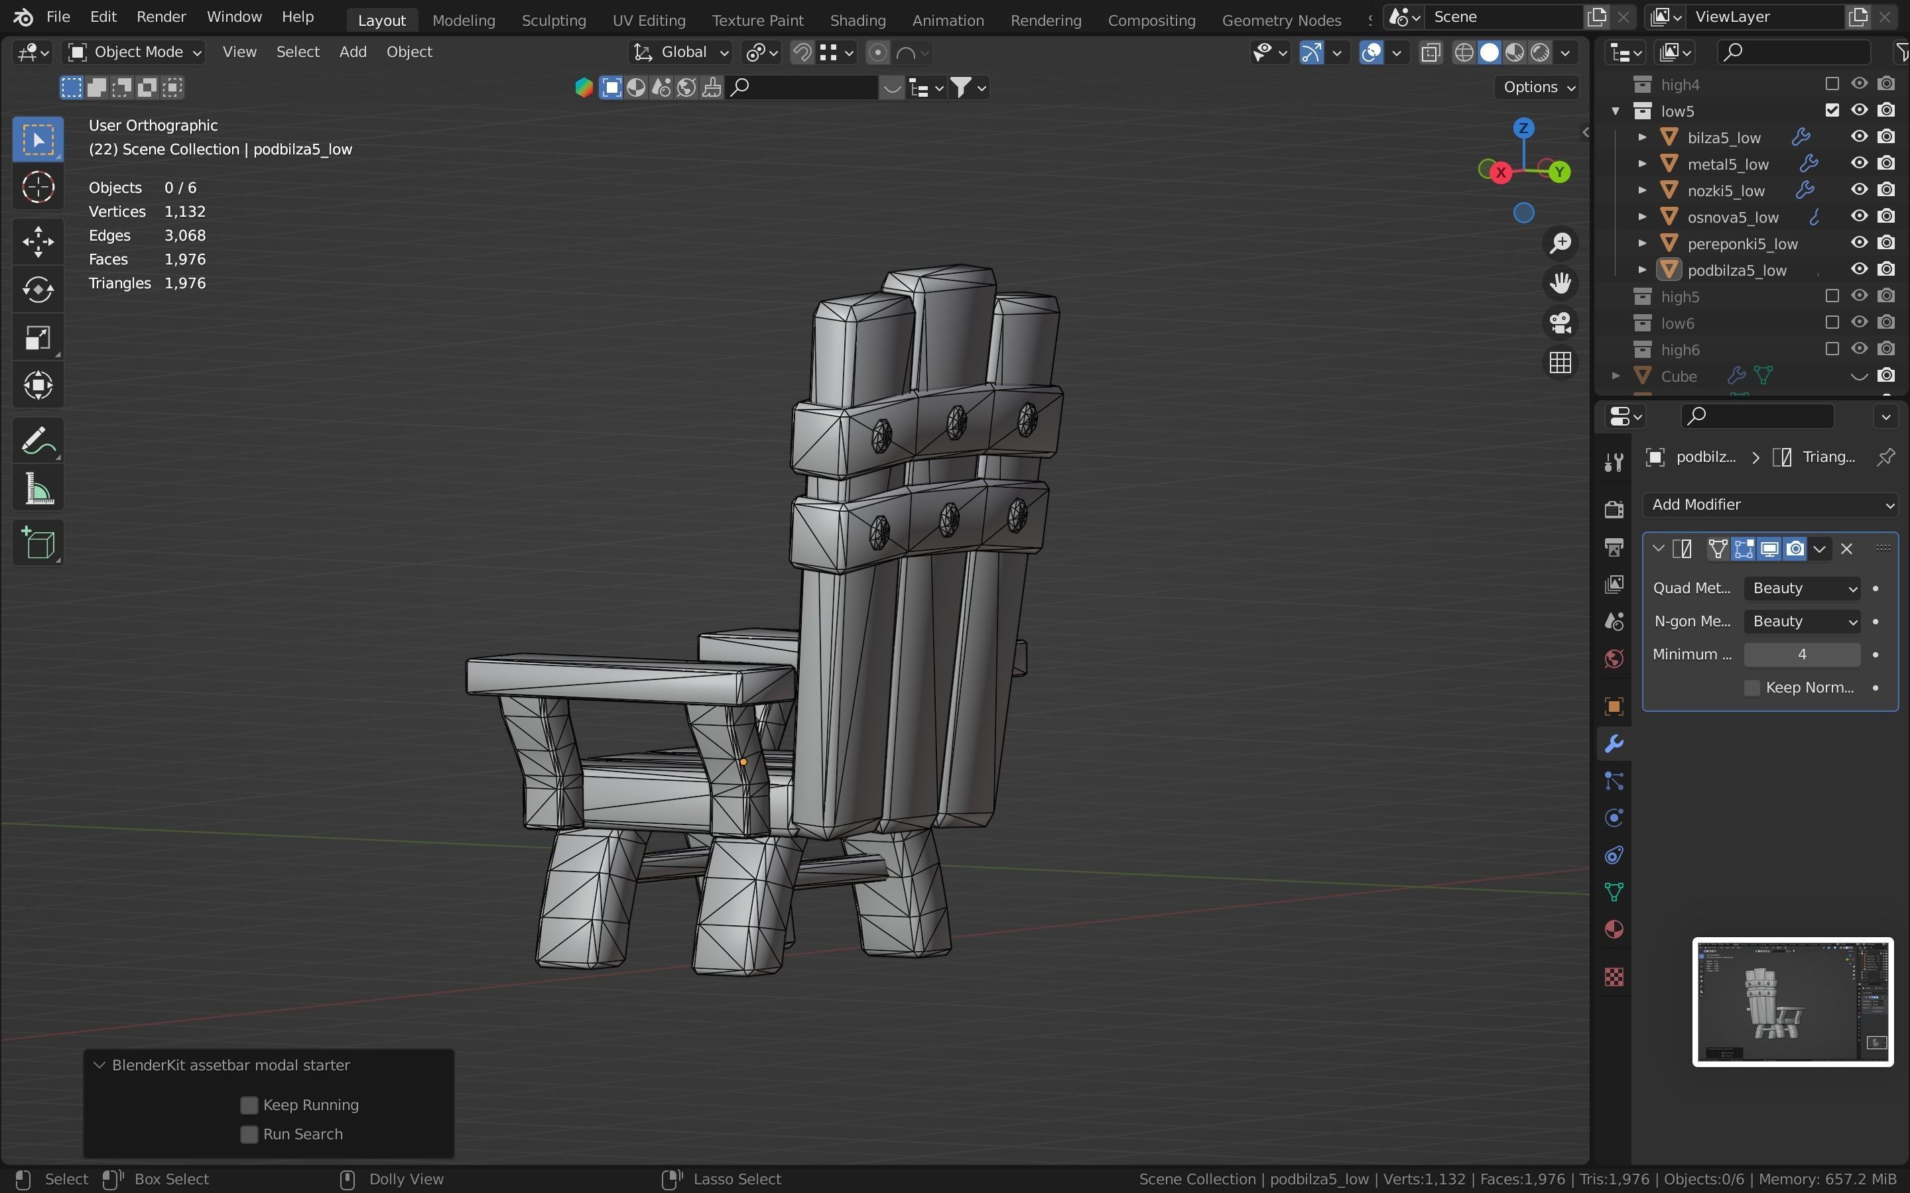Open the Quad Method Beauty dropdown
This screenshot has height=1193, width=1910.
tap(1803, 589)
